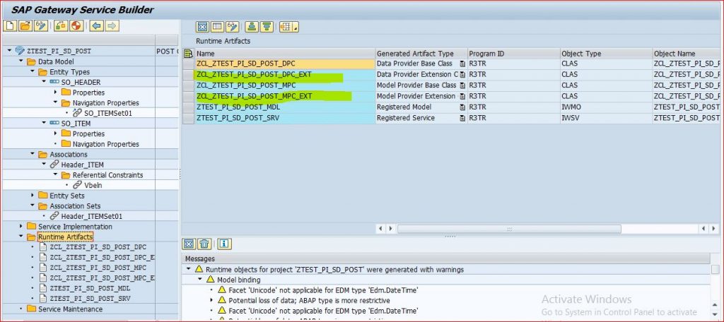Screen dimensions: 724x322
Task: Click the Close Messages pane icon
Action: 189,244
